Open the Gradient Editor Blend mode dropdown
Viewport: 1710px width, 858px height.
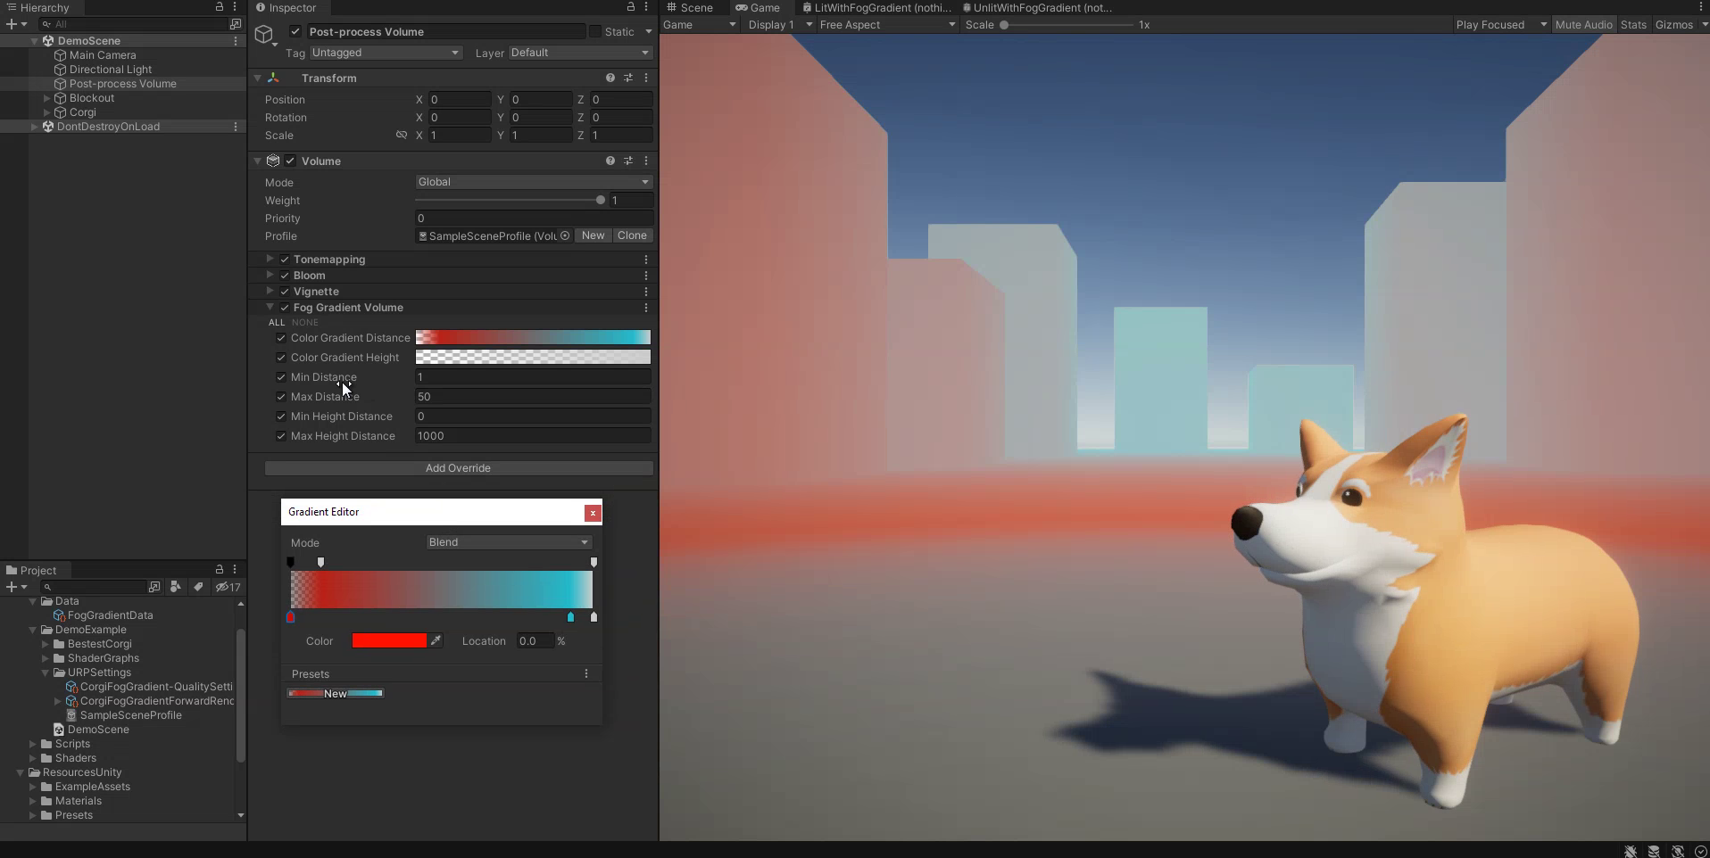pyautogui.click(x=509, y=542)
